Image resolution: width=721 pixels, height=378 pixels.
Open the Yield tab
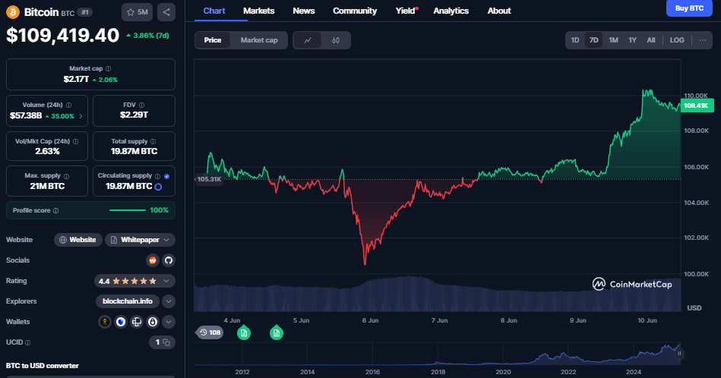[x=406, y=11]
